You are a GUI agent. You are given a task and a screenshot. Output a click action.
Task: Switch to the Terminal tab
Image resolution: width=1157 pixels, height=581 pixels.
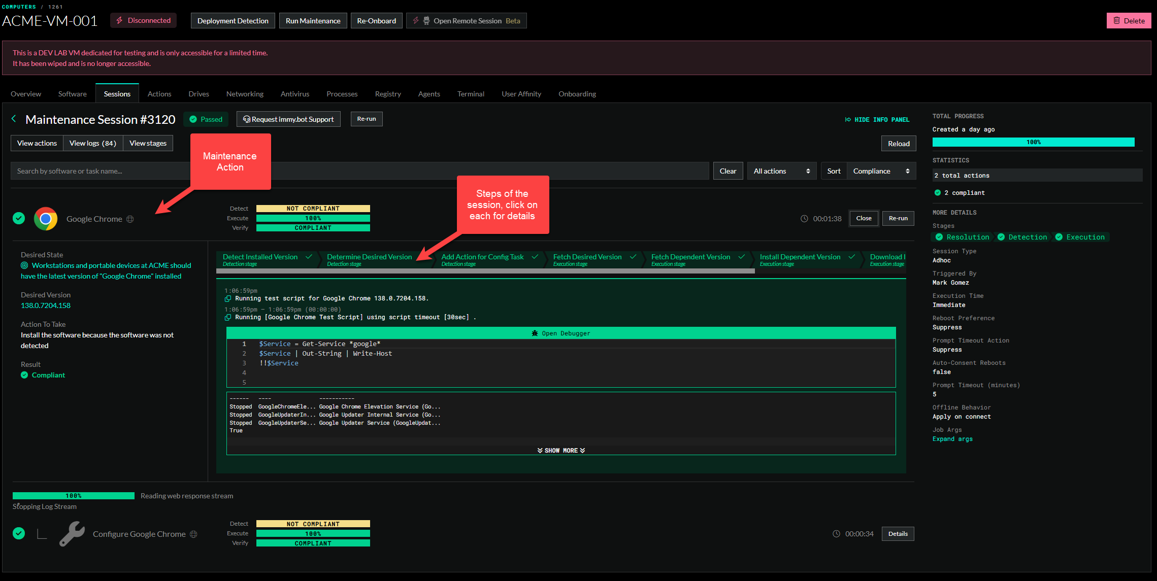tap(471, 94)
